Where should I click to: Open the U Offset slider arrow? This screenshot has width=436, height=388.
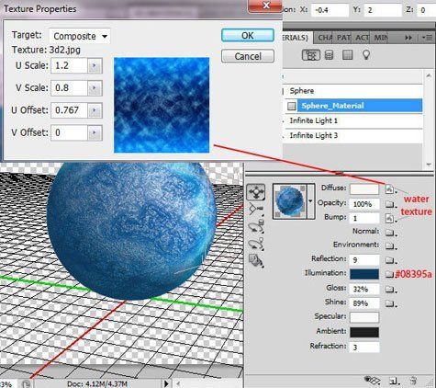95,110
